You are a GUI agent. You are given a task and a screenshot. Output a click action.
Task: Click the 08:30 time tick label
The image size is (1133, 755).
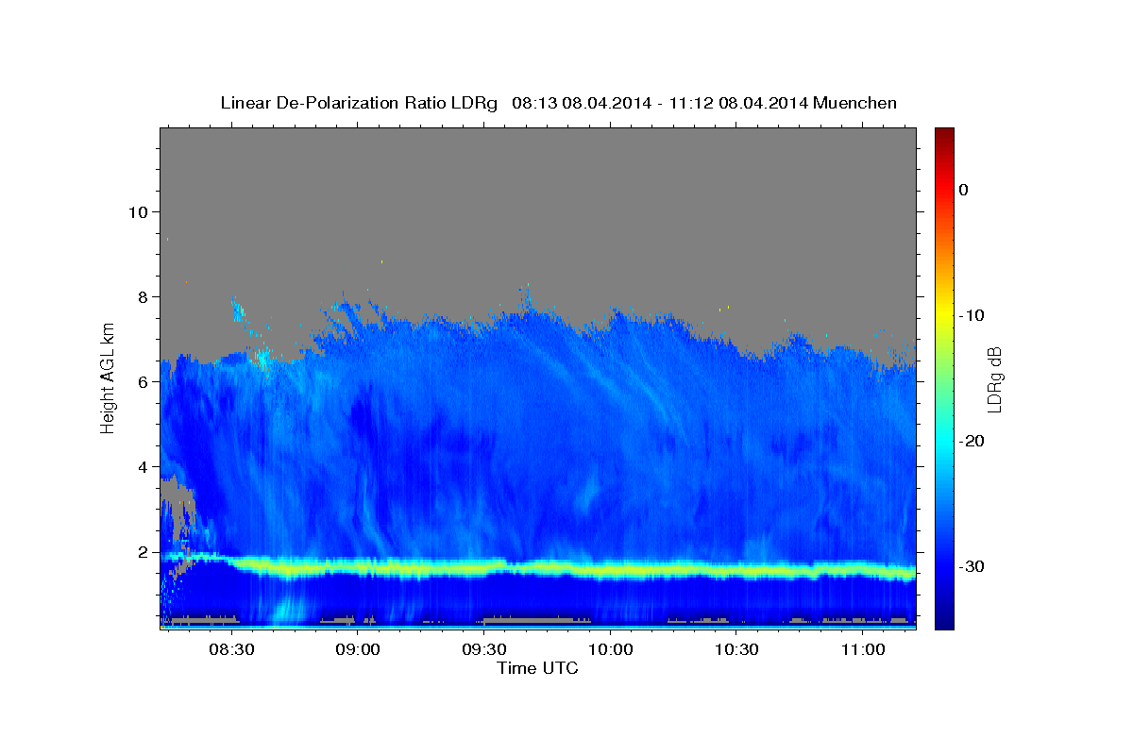coord(231,650)
